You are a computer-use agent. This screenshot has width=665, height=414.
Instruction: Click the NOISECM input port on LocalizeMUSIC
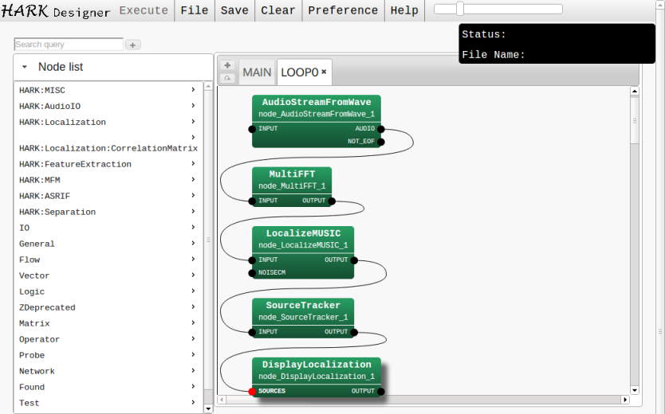click(252, 272)
